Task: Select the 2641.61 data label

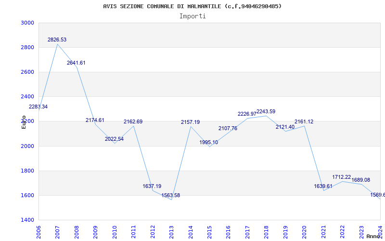Action: 76,63
